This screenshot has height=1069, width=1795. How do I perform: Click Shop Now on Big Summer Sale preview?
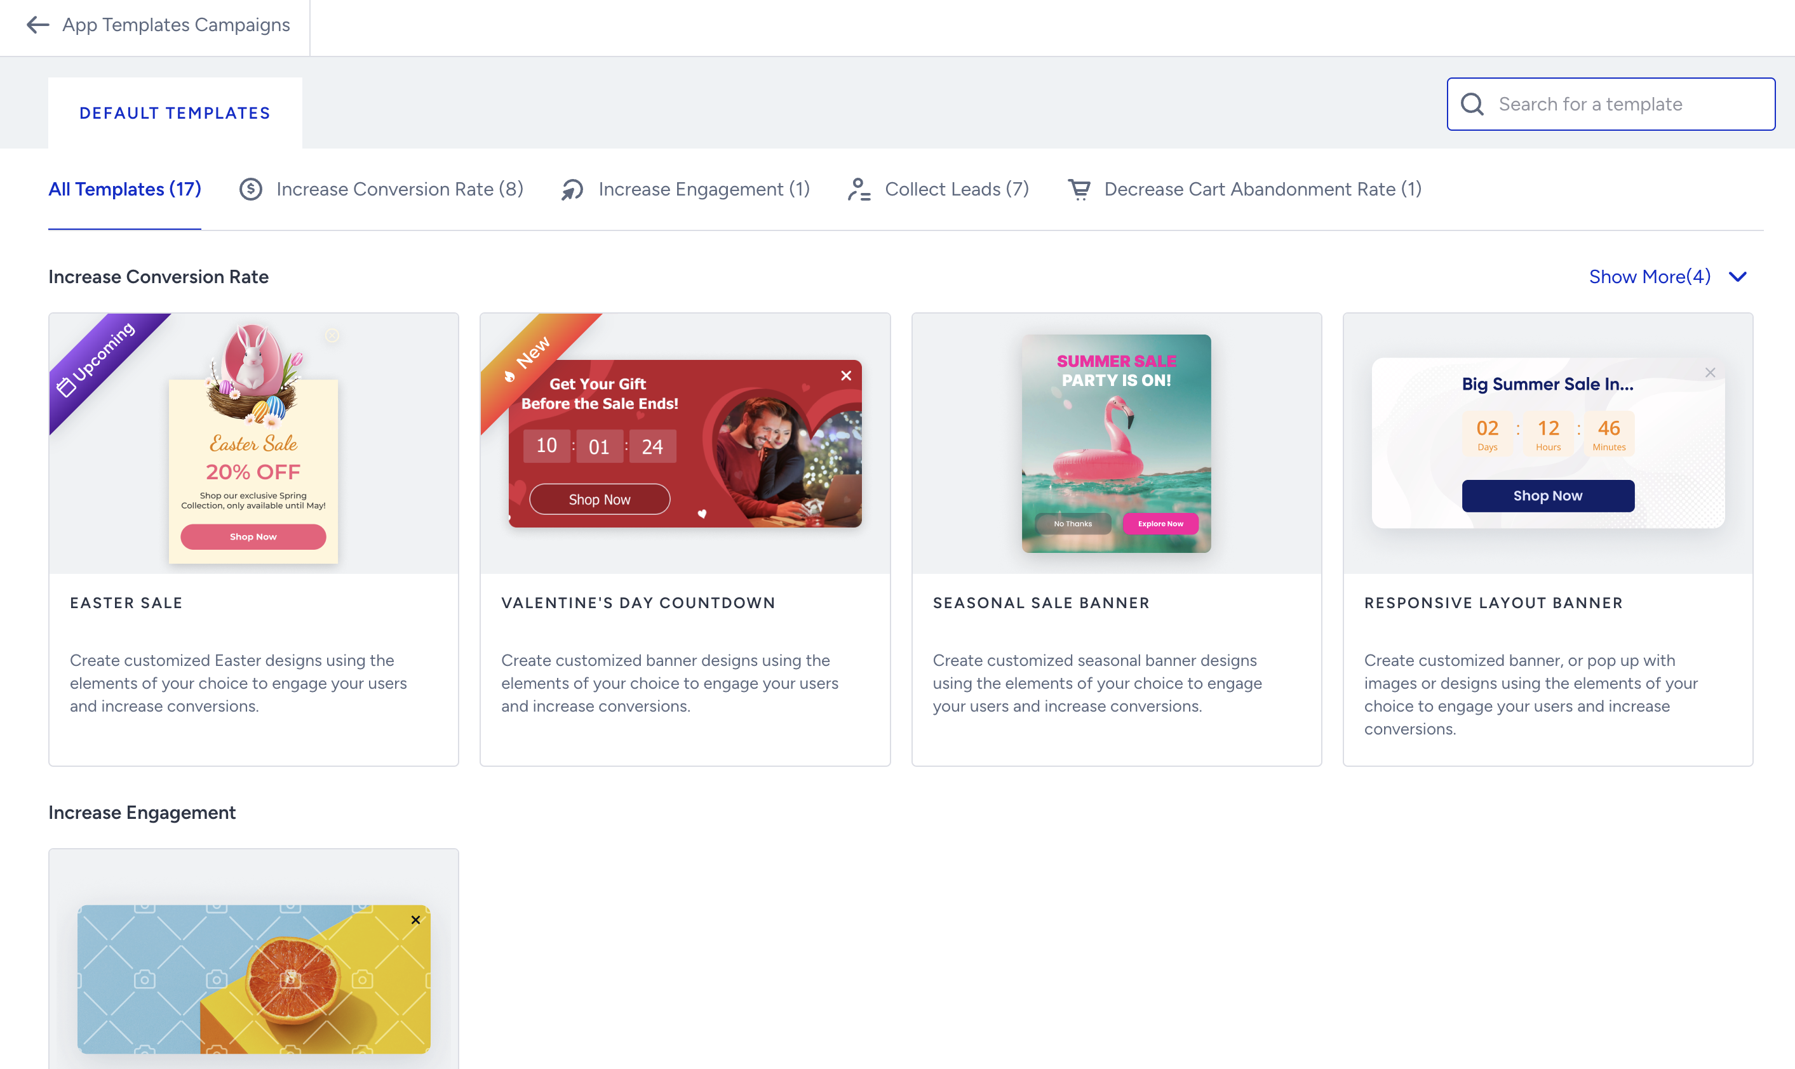point(1548,496)
